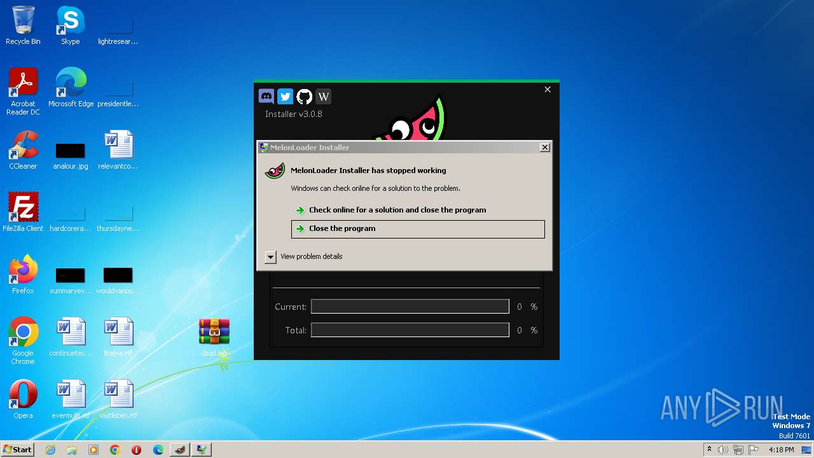Switch to MelonLoader installer taskbar button
This screenshot has width=814, height=458.
click(181, 450)
